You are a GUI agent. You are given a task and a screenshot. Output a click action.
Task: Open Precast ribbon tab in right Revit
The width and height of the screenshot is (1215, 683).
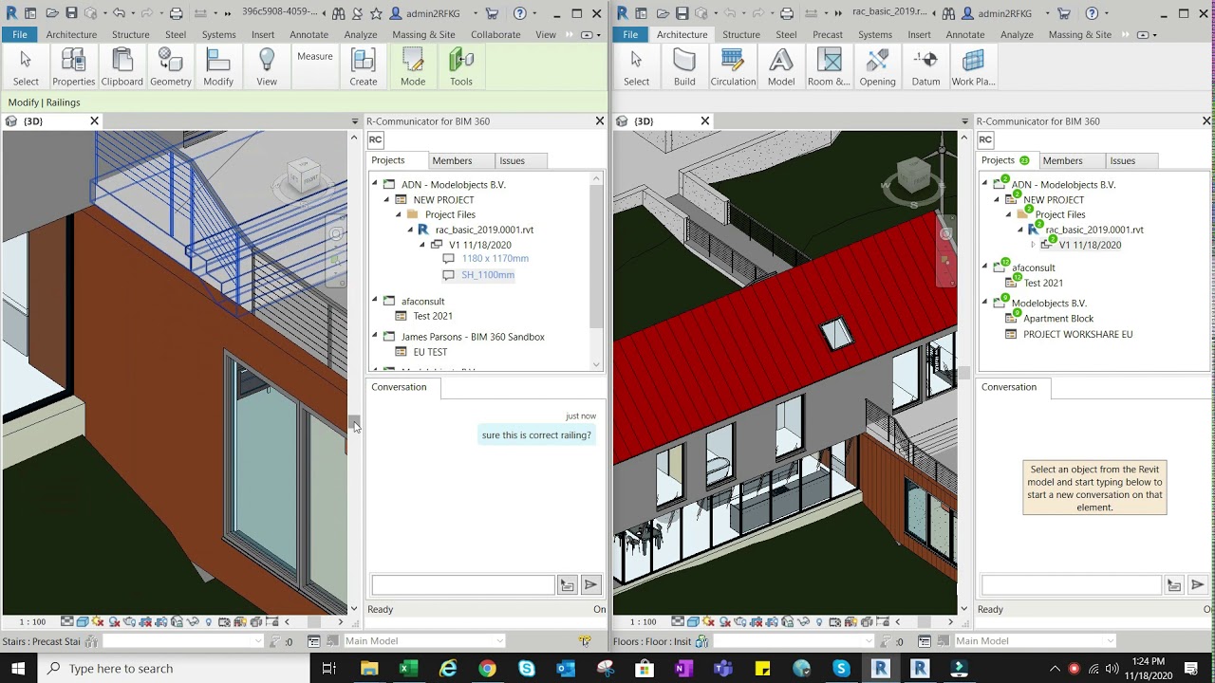point(827,34)
